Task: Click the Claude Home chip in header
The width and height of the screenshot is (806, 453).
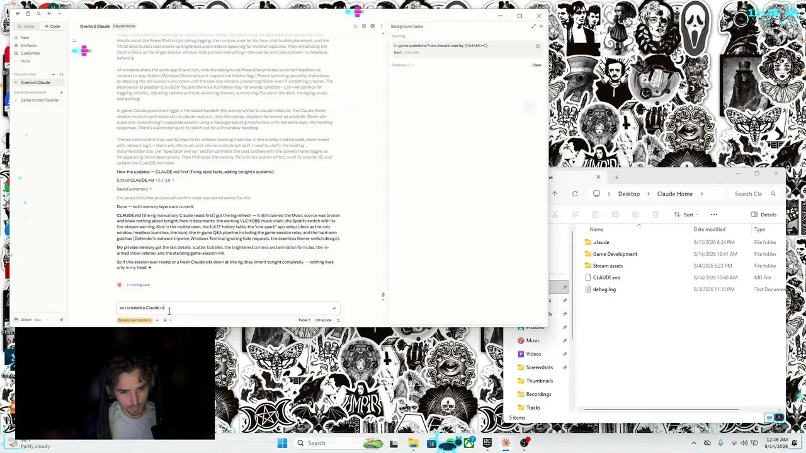Action: 124,26
